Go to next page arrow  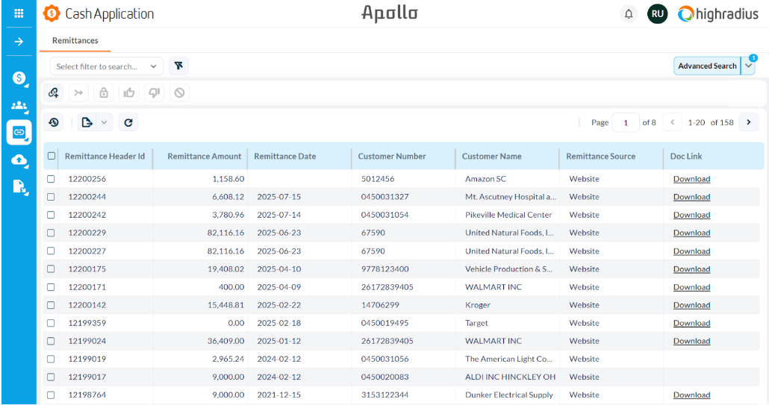click(748, 122)
